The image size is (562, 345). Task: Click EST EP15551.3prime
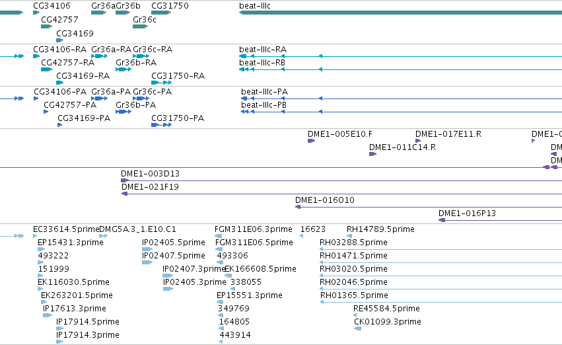click(220, 302)
